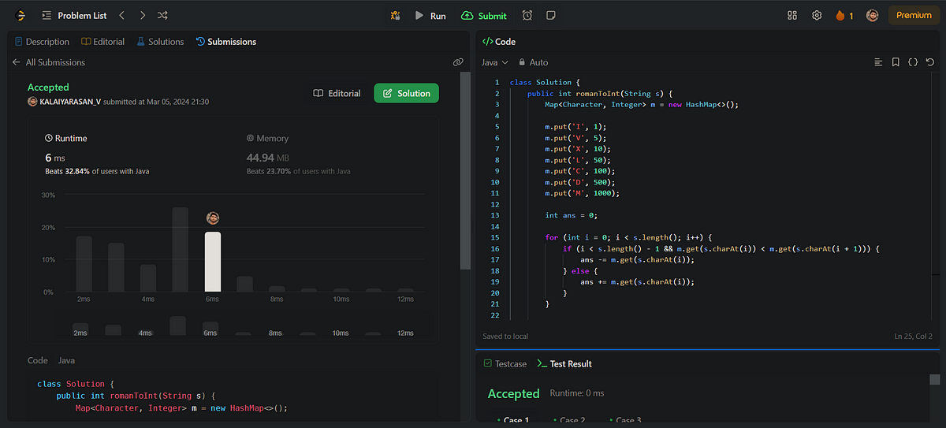Viewport: 946px width, 428px height.
Task: Toggle the Auto lock indicator
Action: tap(534, 62)
